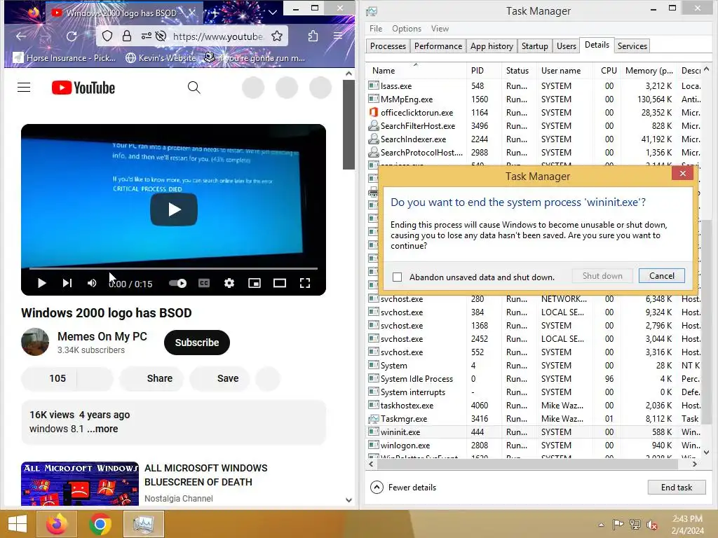
Task: Open the All Microsoft Windows Bluescreen thumbnail
Action: (80, 483)
